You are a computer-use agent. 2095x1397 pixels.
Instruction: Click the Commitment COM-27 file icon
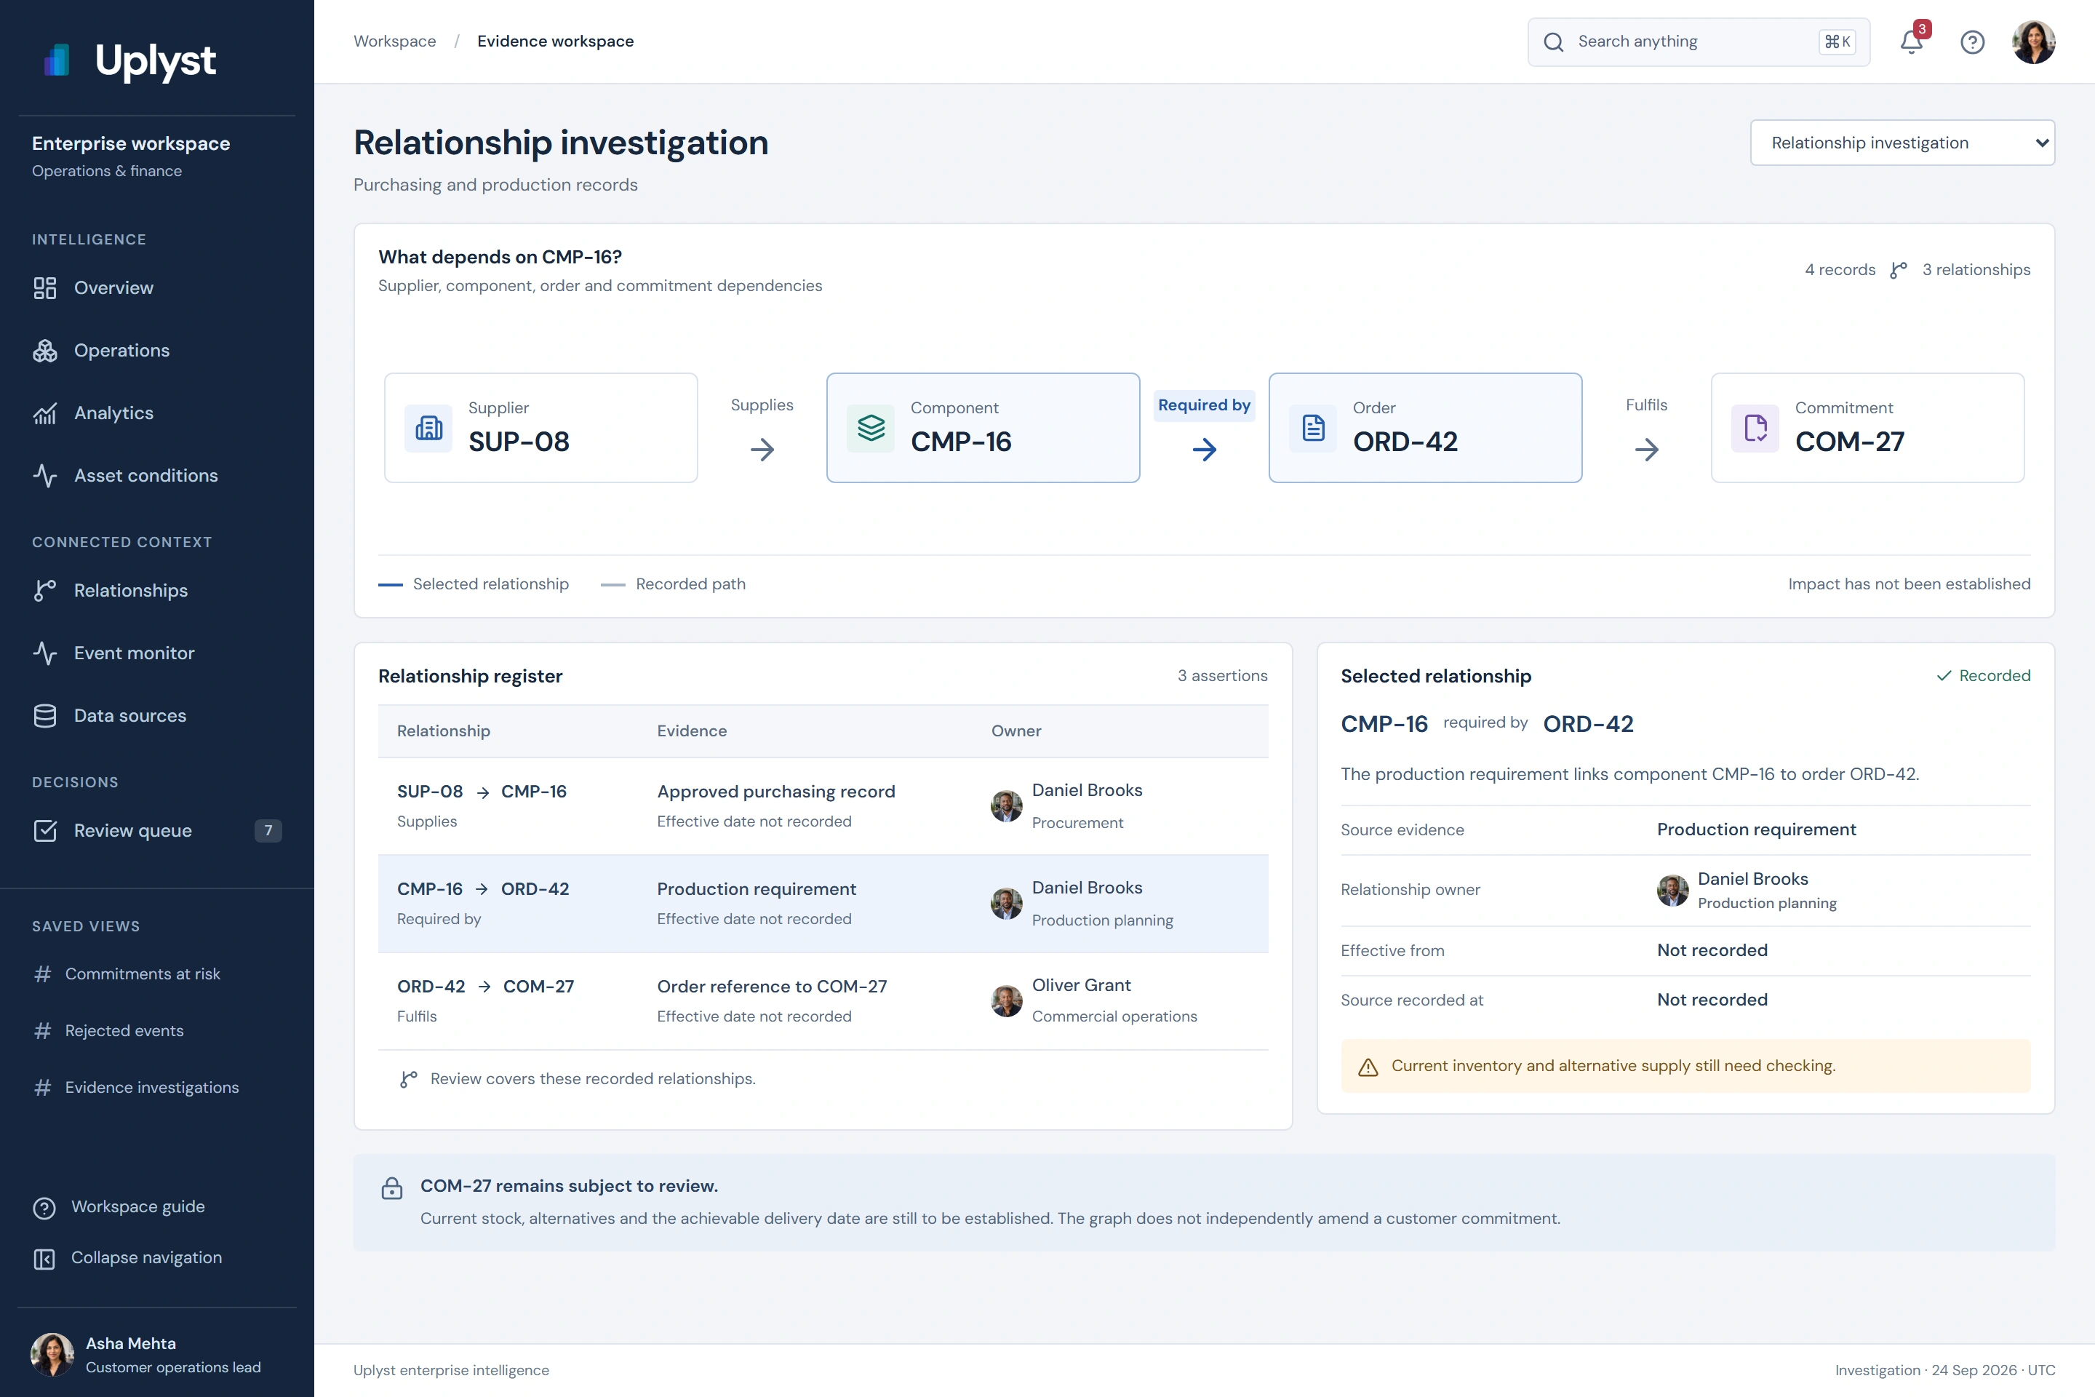tap(1755, 428)
